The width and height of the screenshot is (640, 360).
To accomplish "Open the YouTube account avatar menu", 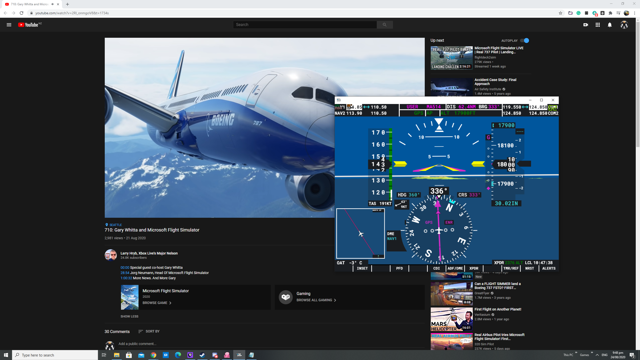I will click(x=624, y=24).
